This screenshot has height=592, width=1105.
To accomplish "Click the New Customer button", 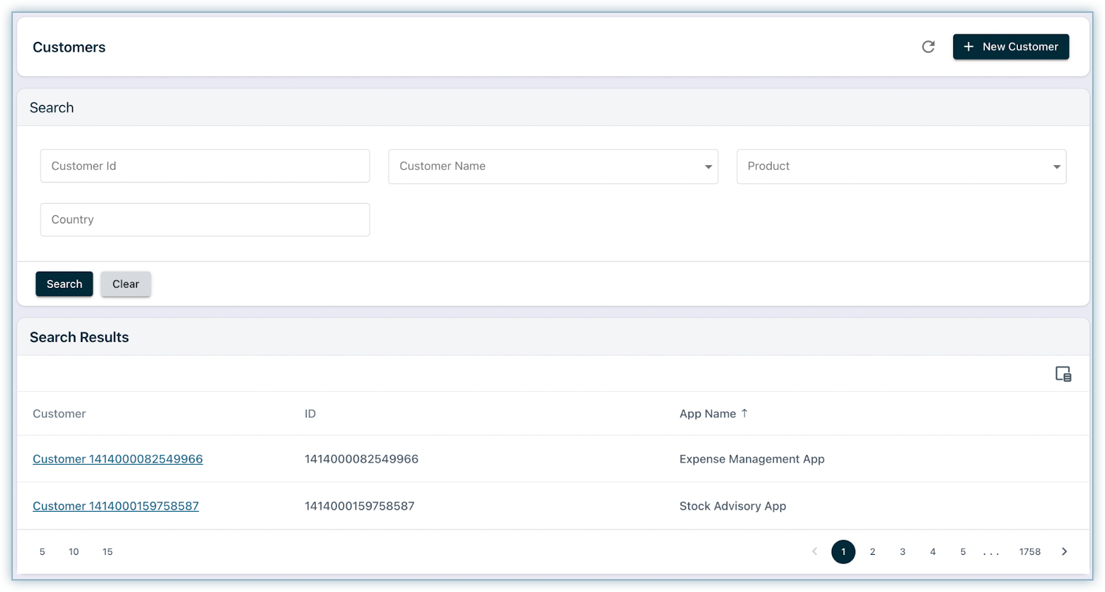I will point(1011,47).
